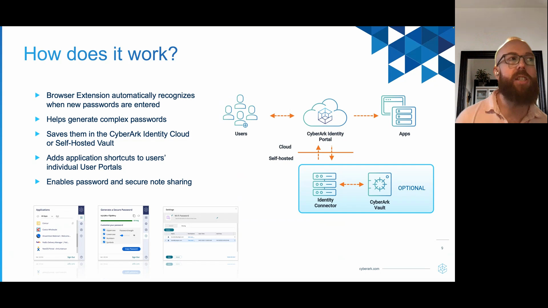
Task: Toggle the checkbox for brandon@cybrgts.com row
Action: tap(165, 237)
